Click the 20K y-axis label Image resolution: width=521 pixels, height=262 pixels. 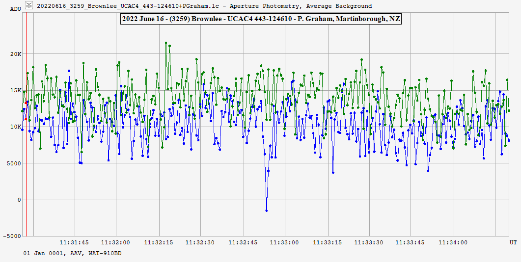click(16, 54)
